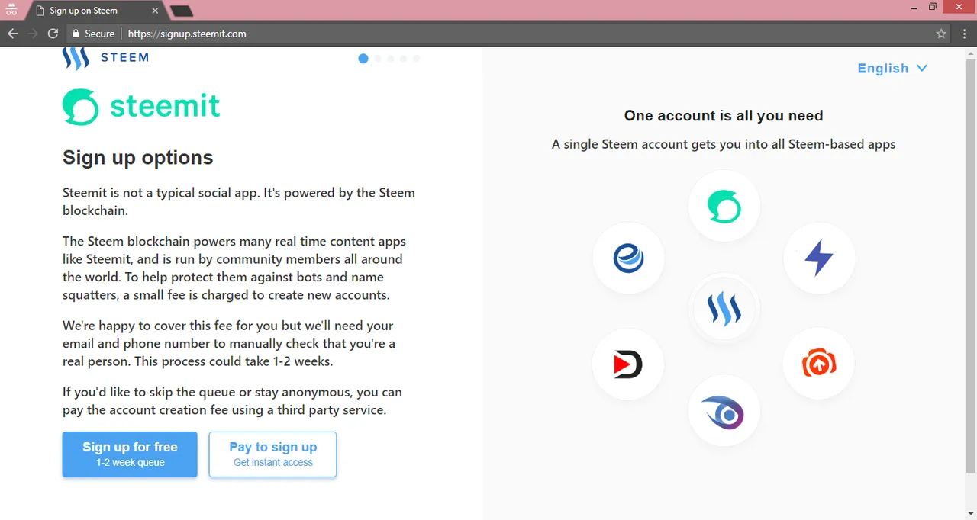Click 'One account is all you need' heading
The width and height of the screenshot is (977, 520).
coord(724,116)
